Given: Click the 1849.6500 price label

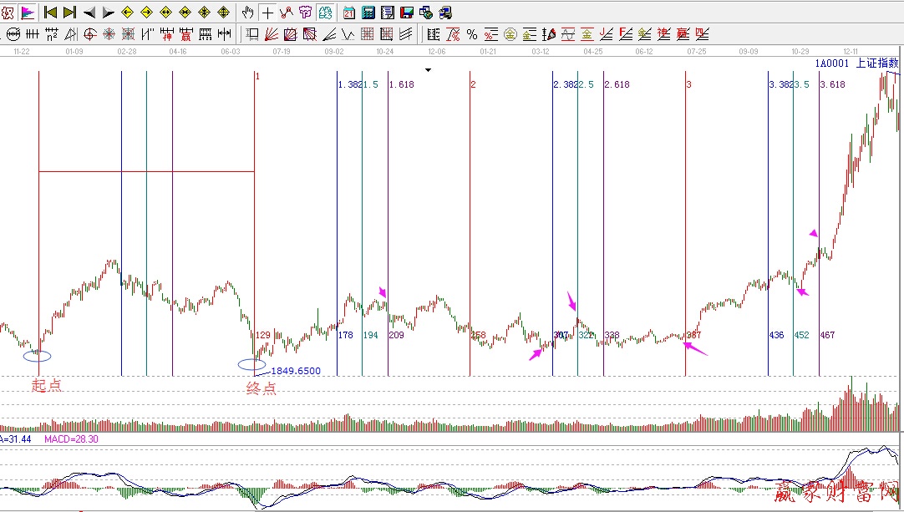Looking at the screenshot, I should pyautogui.click(x=296, y=371).
